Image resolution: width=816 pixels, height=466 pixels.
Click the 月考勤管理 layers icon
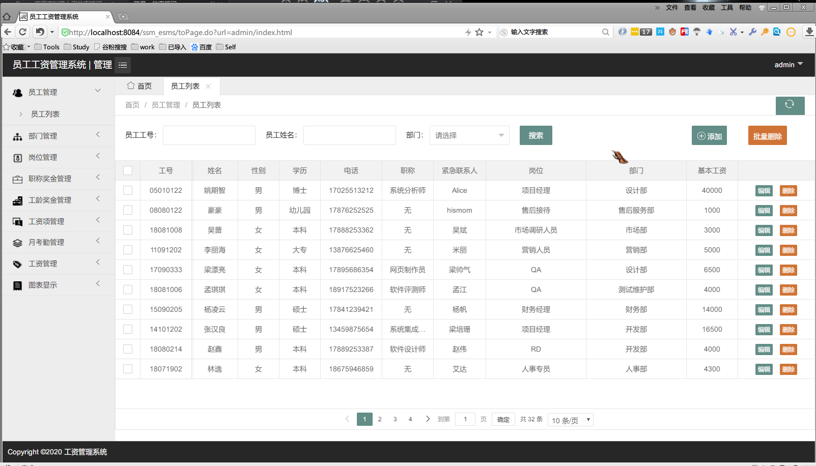point(18,243)
